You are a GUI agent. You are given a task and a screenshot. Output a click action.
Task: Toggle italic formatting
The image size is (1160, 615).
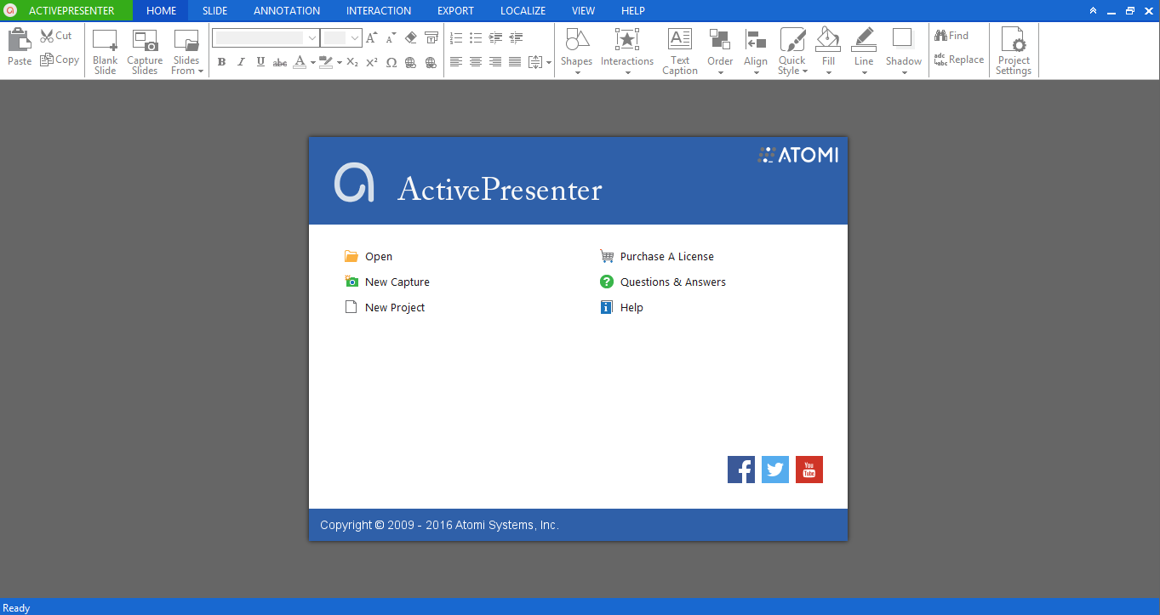[241, 62]
